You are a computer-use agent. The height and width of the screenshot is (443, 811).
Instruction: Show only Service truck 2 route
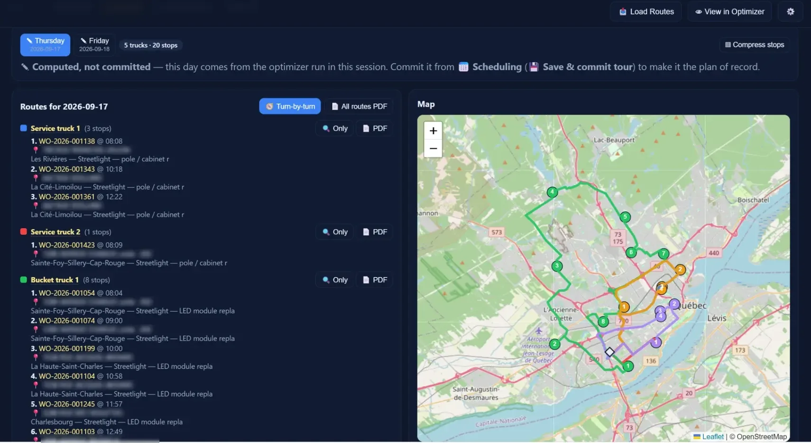(335, 232)
